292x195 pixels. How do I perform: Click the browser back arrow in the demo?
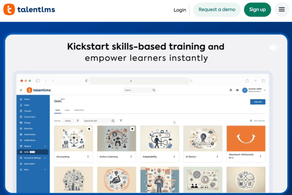click(x=46, y=81)
